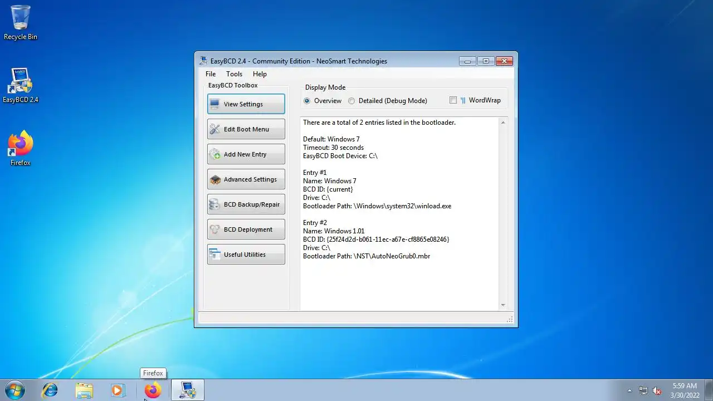Select the EasyBCD 2.4 desktop shortcut

(21, 86)
